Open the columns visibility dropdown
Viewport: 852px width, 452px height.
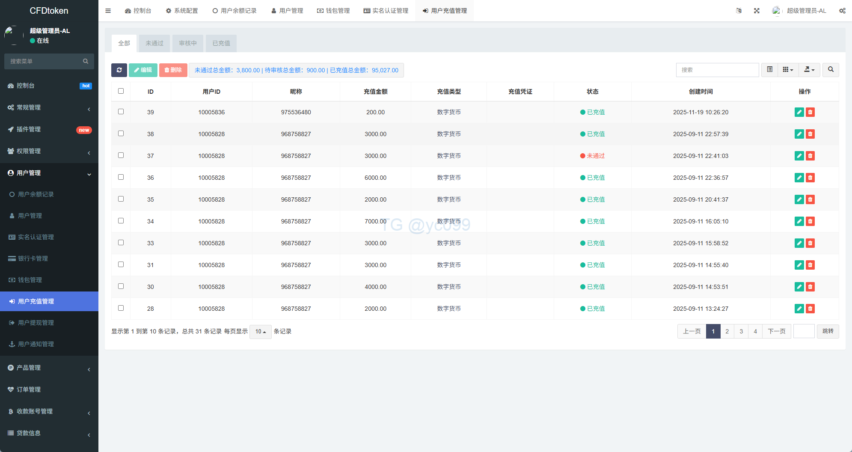tap(788, 70)
